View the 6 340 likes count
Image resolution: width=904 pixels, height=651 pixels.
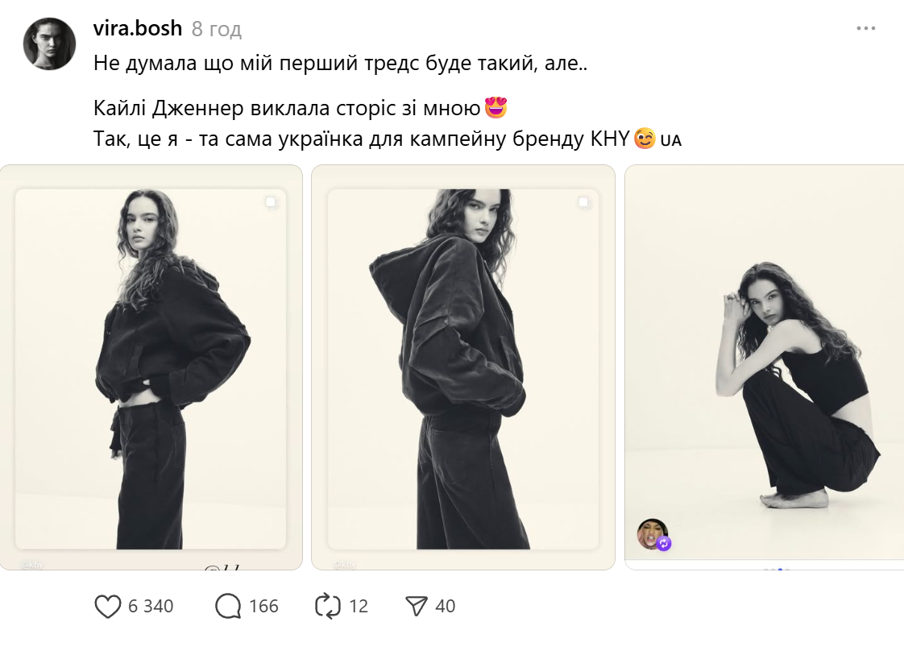point(151,607)
